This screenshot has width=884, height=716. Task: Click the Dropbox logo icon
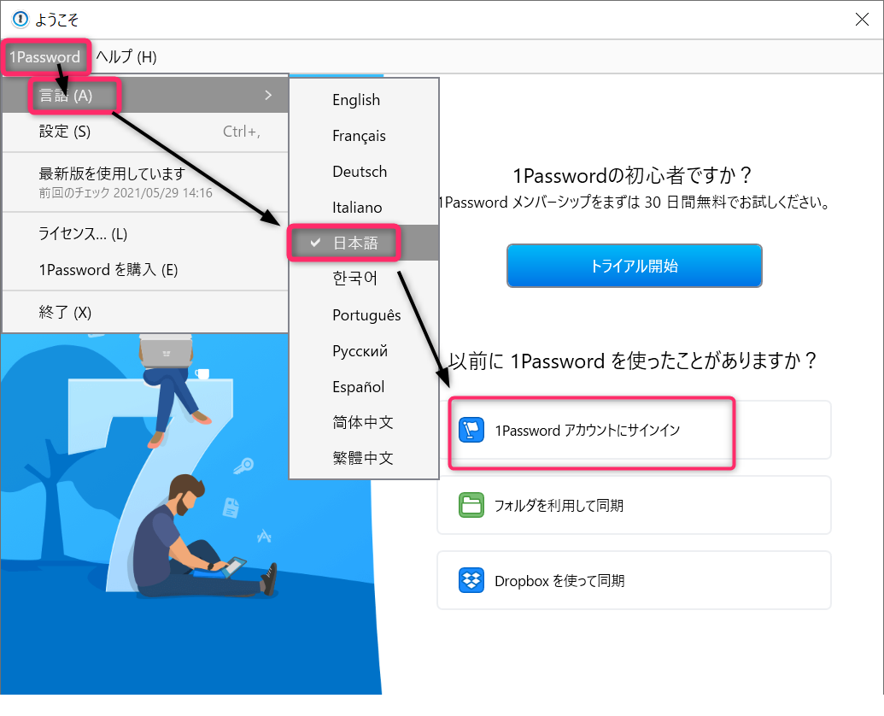[x=471, y=580]
